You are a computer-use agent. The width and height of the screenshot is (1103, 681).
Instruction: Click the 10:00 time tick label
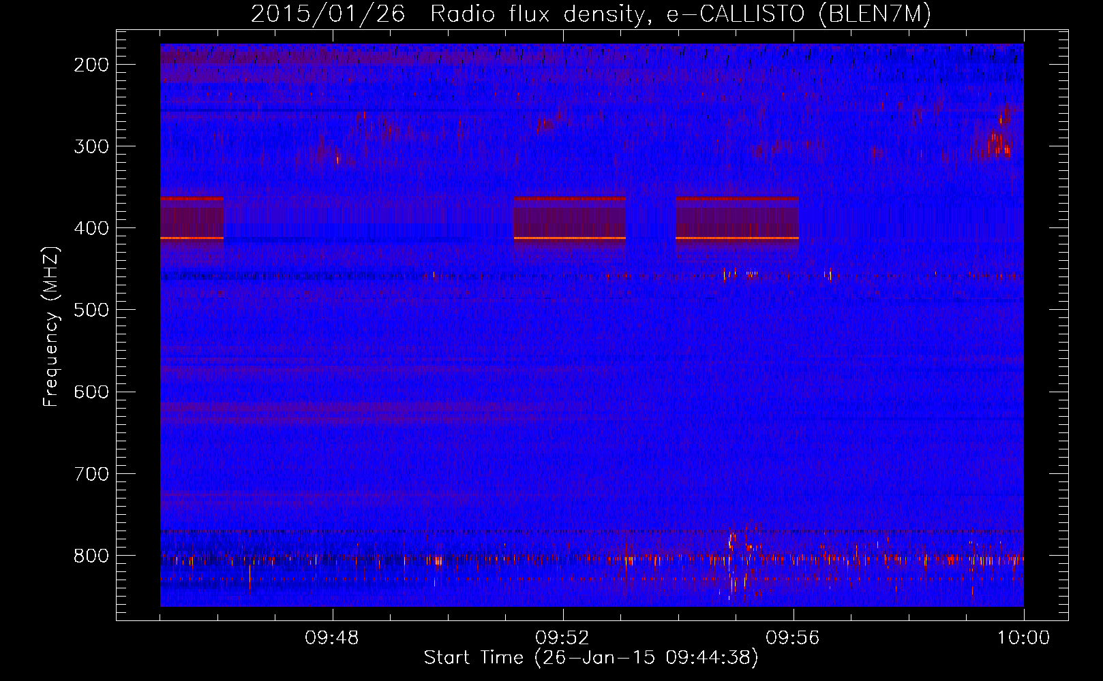1023,638
